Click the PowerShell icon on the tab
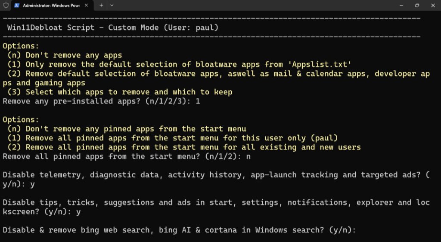Screen dimensions: 441x242 pyautogui.click(x=16, y=5)
